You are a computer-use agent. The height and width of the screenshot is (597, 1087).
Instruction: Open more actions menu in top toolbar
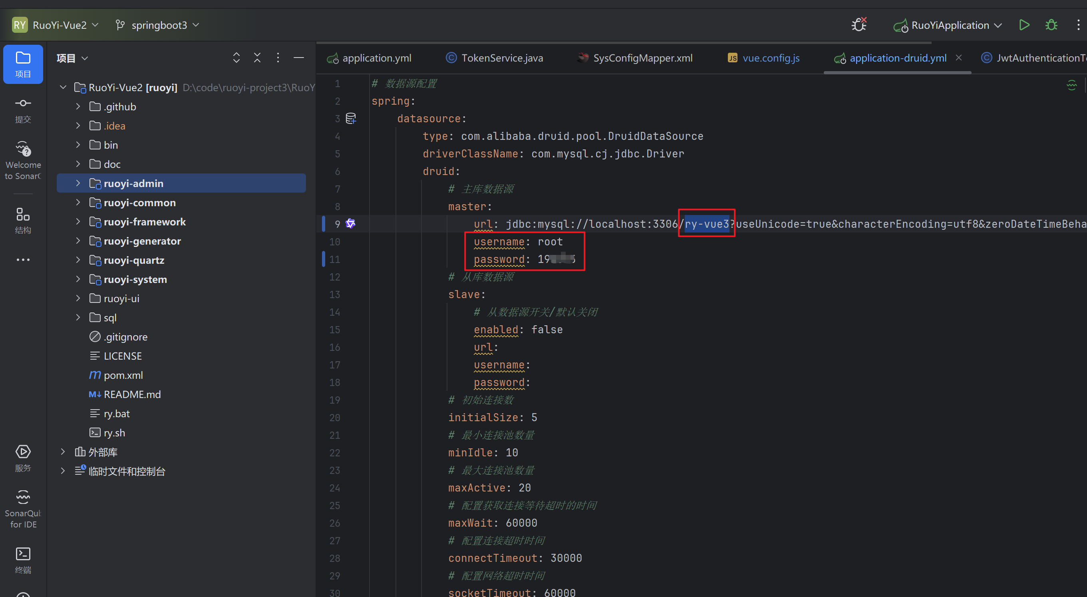point(1078,25)
